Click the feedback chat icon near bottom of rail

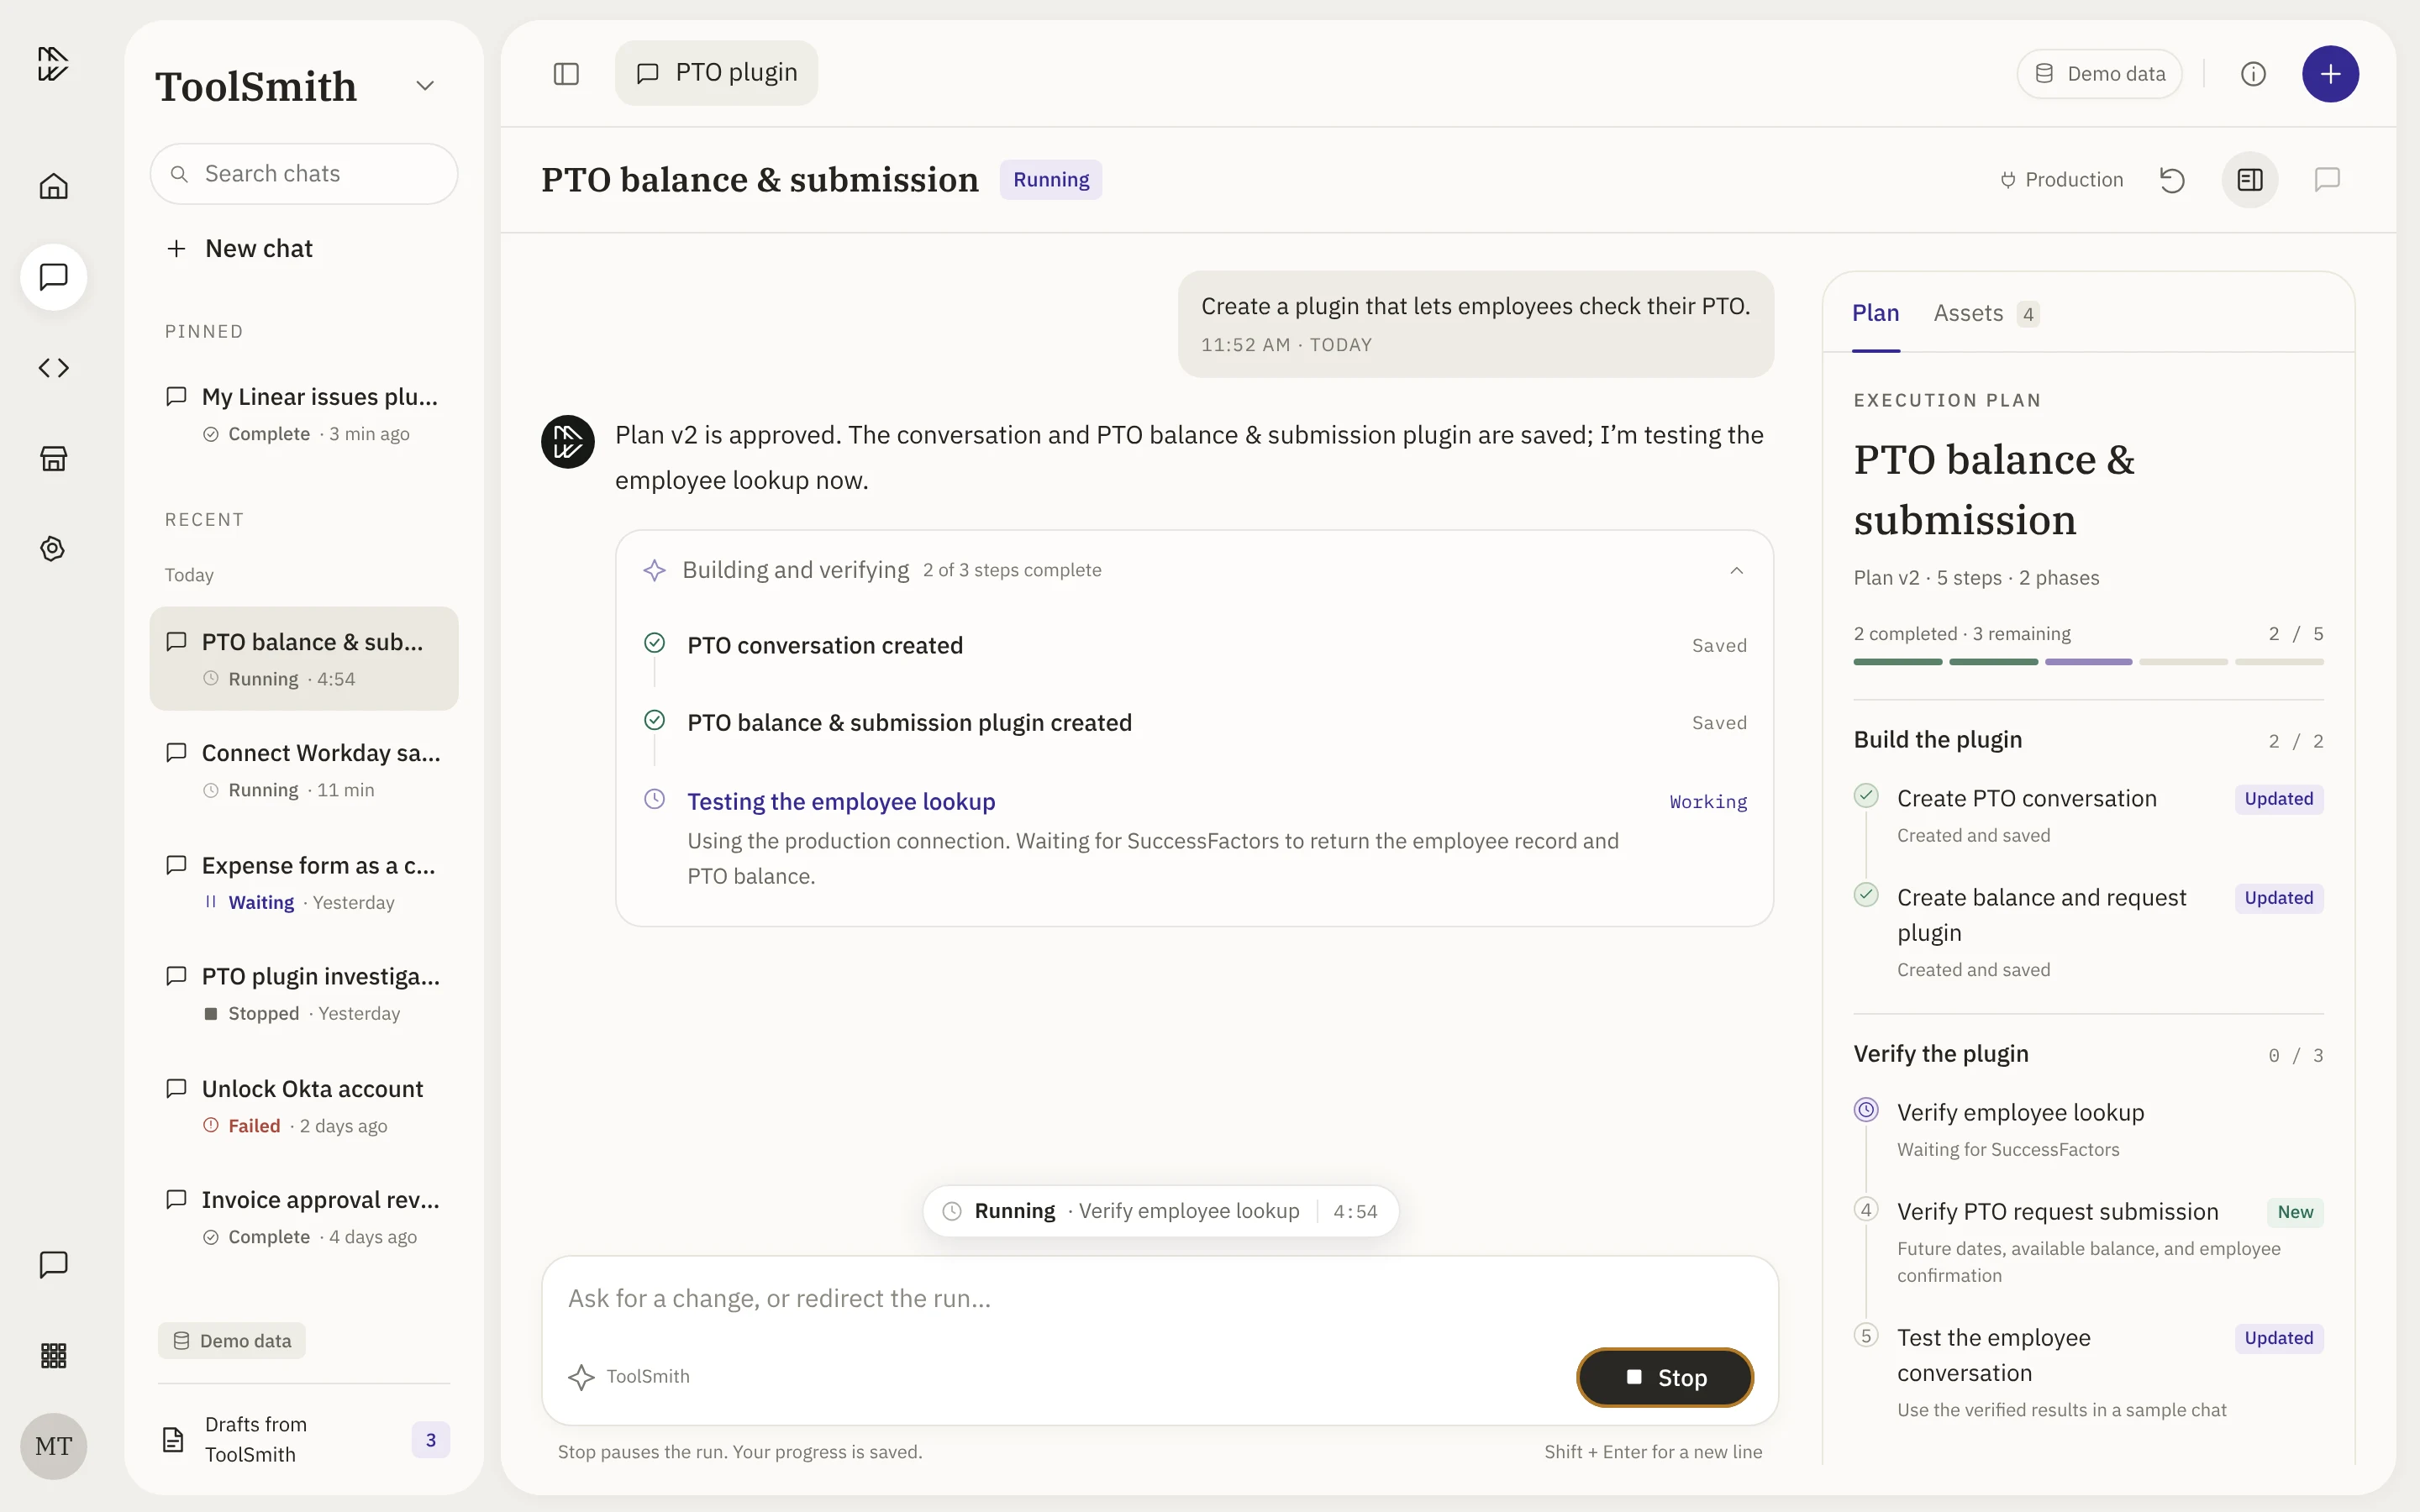(53, 1265)
